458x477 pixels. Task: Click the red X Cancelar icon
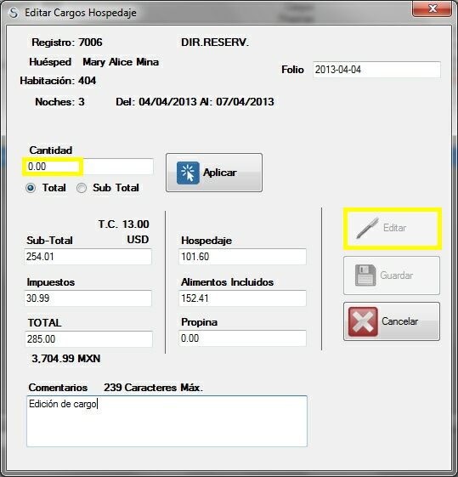tap(363, 321)
